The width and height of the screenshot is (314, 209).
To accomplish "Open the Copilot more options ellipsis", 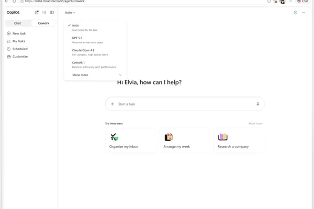I will point(303,13).
